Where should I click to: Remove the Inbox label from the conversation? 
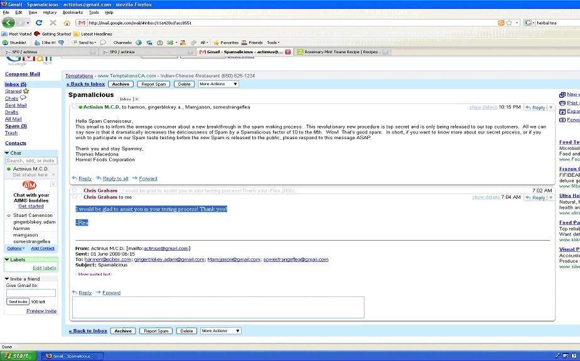(x=136, y=99)
